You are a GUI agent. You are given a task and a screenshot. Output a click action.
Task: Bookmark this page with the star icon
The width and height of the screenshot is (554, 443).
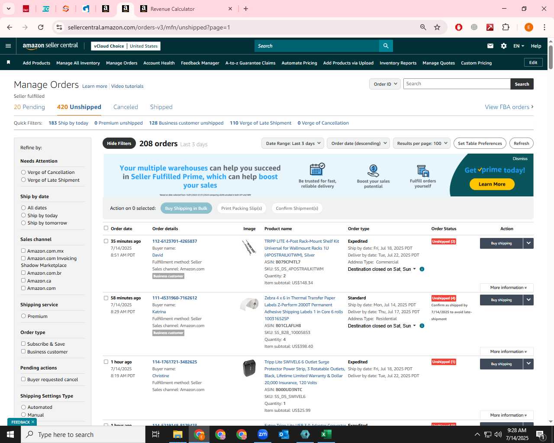coord(437,27)
